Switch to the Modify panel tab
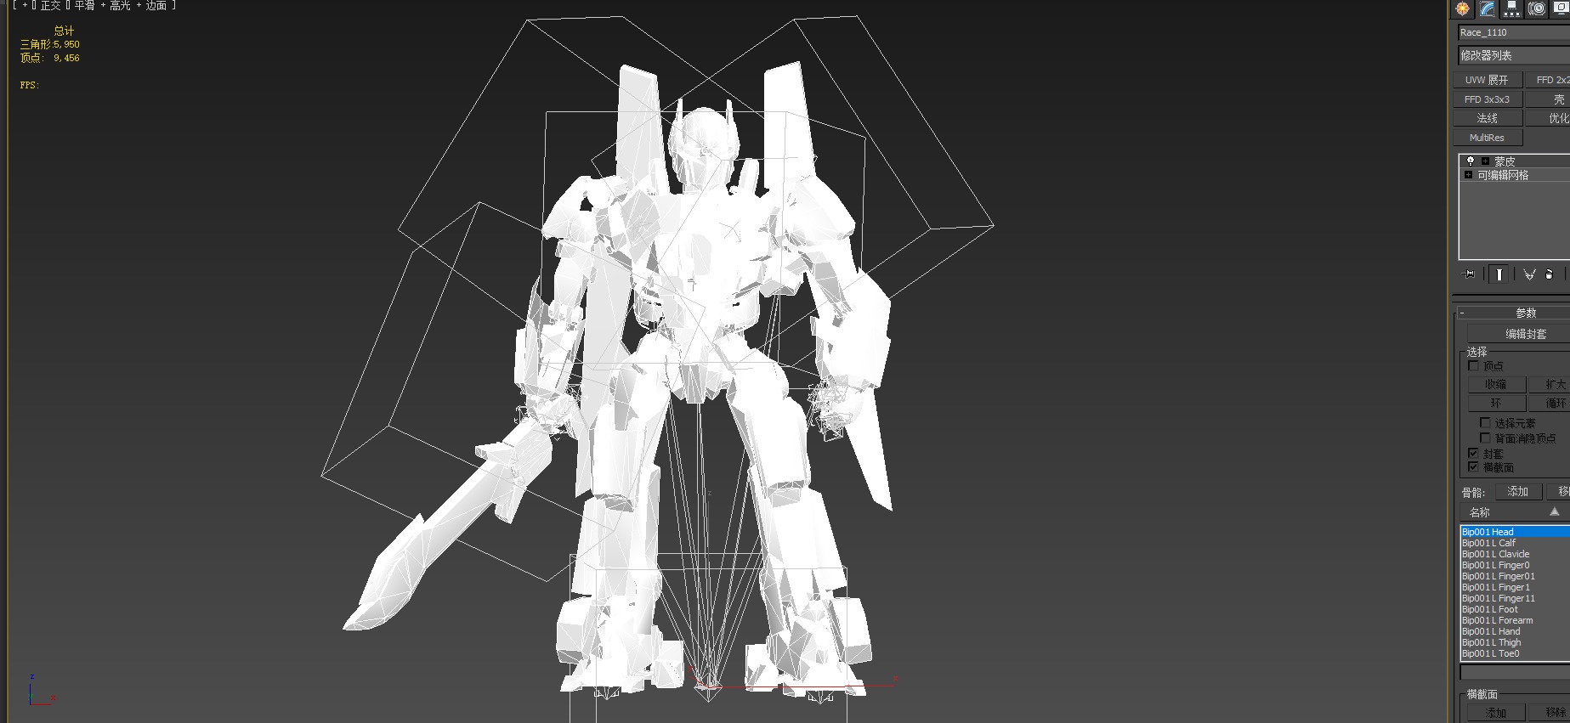Screen dimensions: 1570x723 [1487, 8]
